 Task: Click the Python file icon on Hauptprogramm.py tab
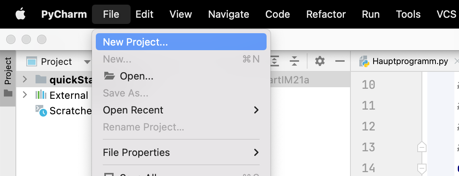click(x=364, y=61)
